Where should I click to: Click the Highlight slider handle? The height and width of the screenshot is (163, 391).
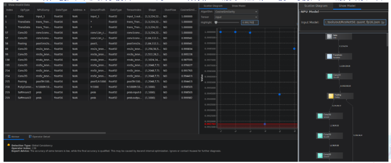click(216, 22)
